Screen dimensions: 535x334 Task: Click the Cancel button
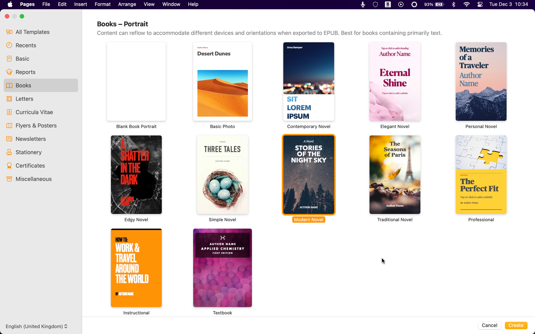pyautogui.click(x=490, y=325)
